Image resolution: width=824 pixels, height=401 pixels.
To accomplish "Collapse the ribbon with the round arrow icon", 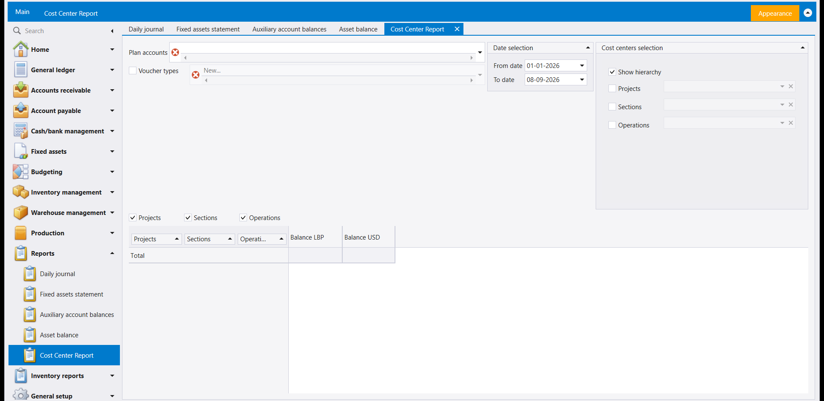I will click(808, 13).
